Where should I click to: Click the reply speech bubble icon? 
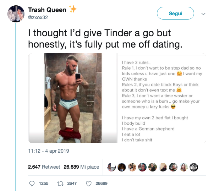pos(32,184)
